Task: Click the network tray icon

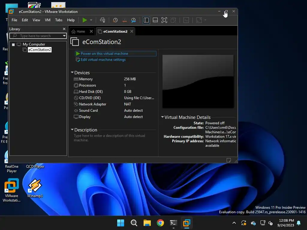Action: click(263, 223)
